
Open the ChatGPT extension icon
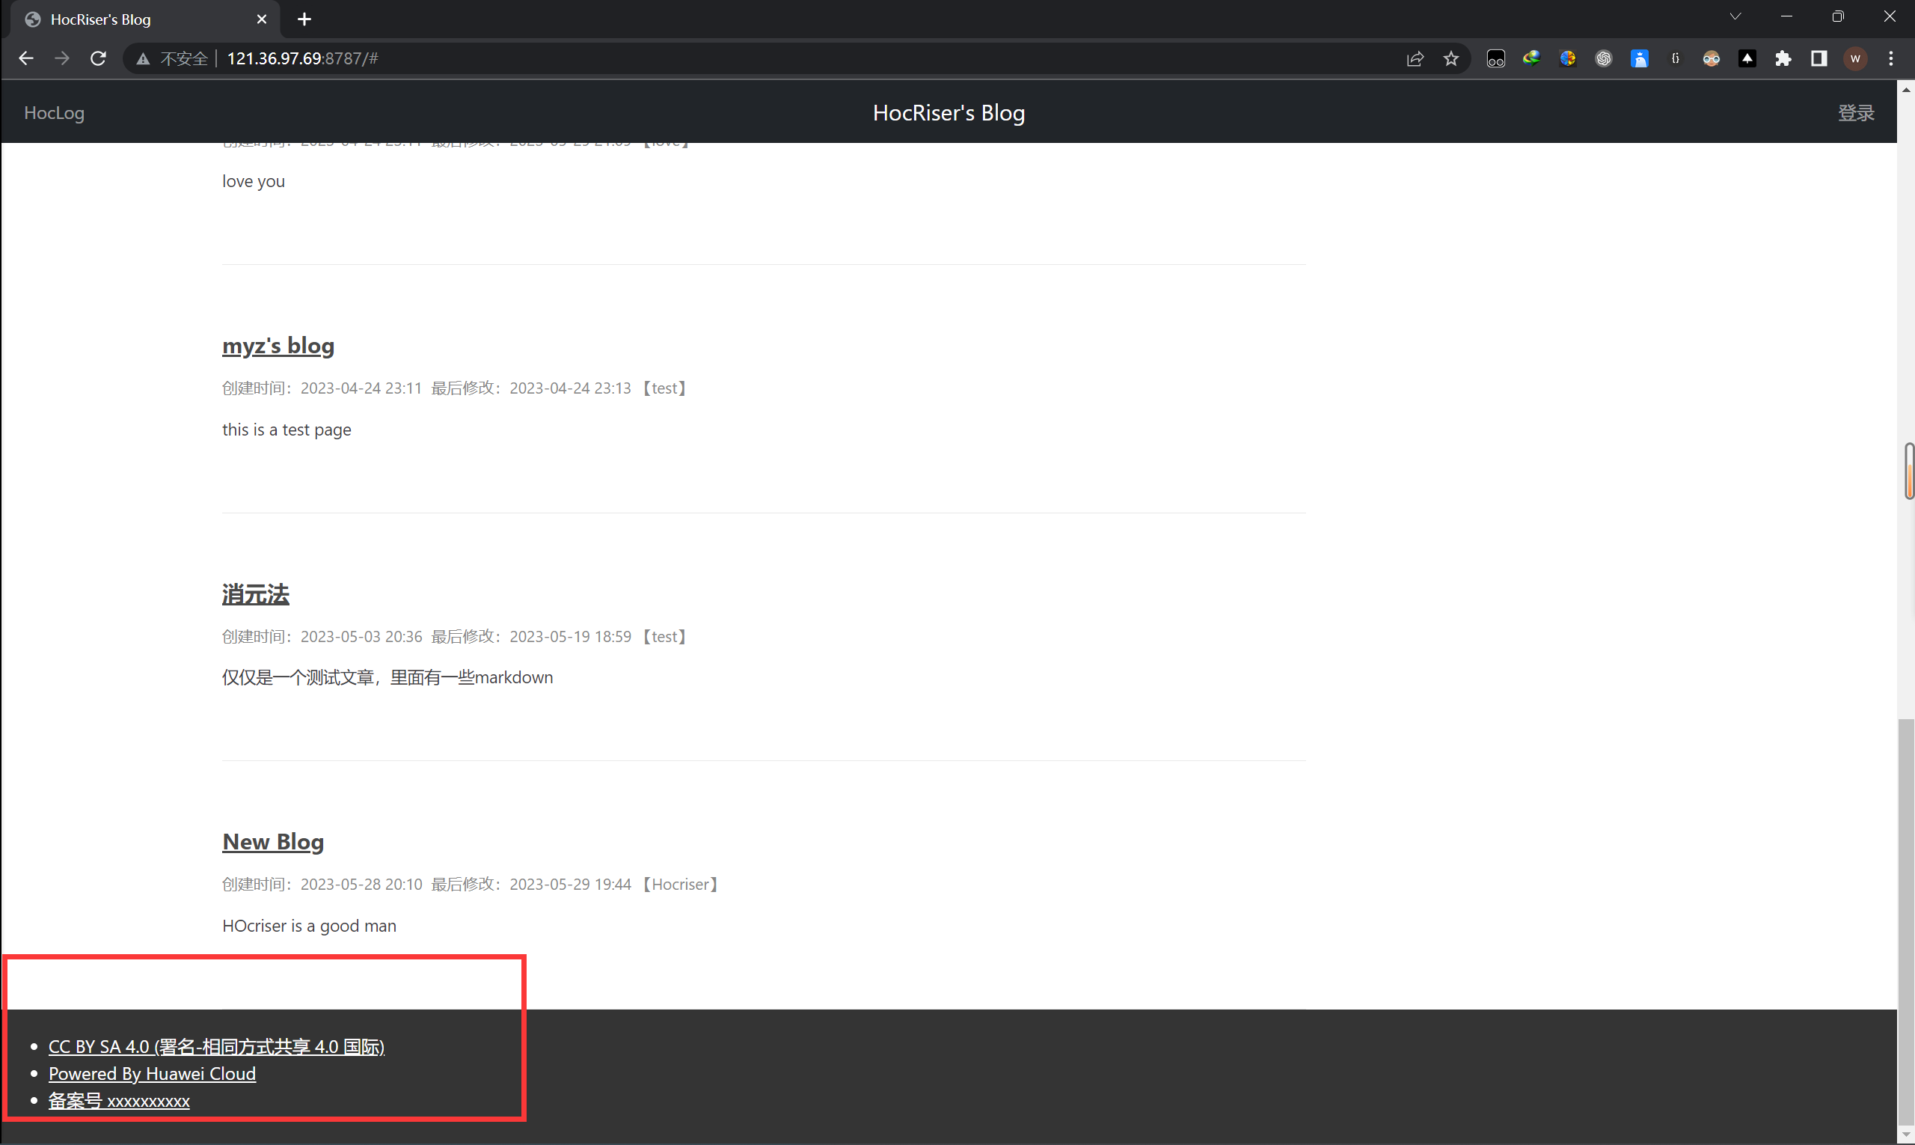point(1603,58)
